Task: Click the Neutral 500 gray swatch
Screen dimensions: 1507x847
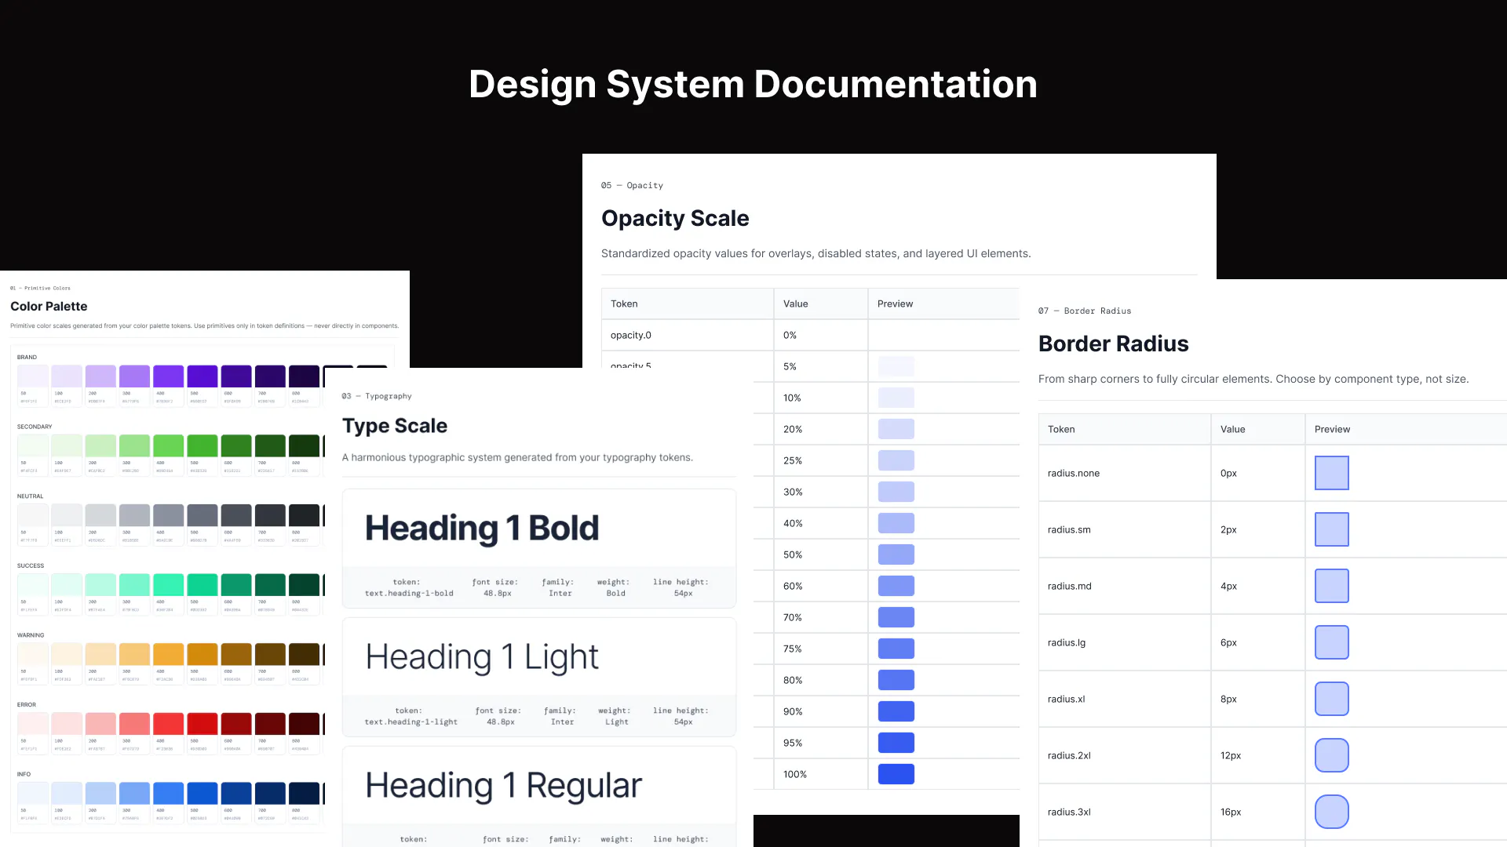Action: pyautogui.click(x=203, y=515)
